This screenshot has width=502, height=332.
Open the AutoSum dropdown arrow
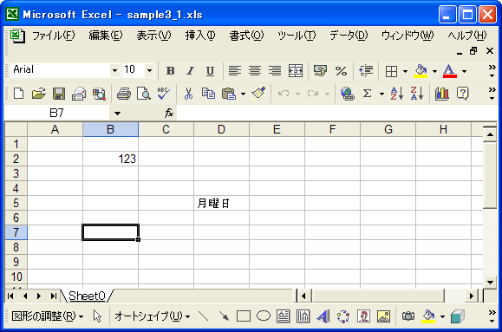point(381,94)
